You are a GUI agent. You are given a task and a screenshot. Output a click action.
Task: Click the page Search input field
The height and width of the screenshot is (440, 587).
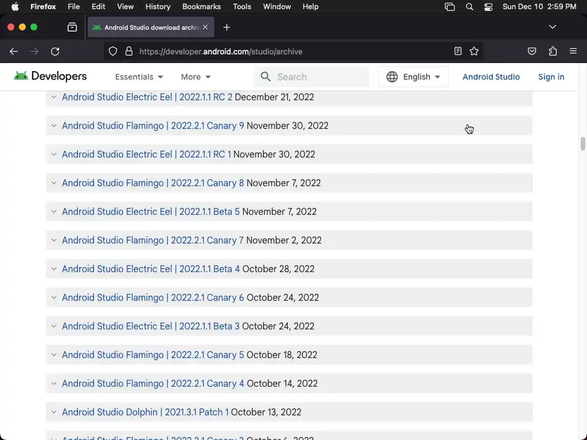coord(312,77)
